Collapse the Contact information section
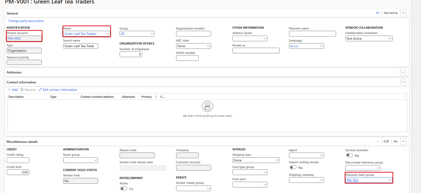Screen dimensions: 421x193 click(x=403, y=82)
